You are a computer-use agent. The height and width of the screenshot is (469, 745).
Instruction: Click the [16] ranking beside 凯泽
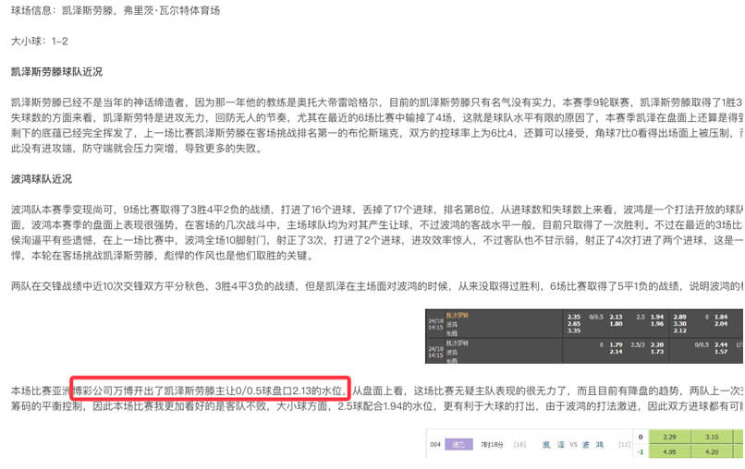click(x=520, y=444)
